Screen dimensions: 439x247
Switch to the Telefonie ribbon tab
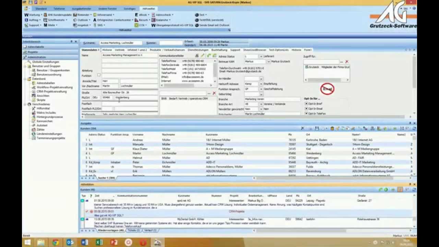tap(59, 8)
